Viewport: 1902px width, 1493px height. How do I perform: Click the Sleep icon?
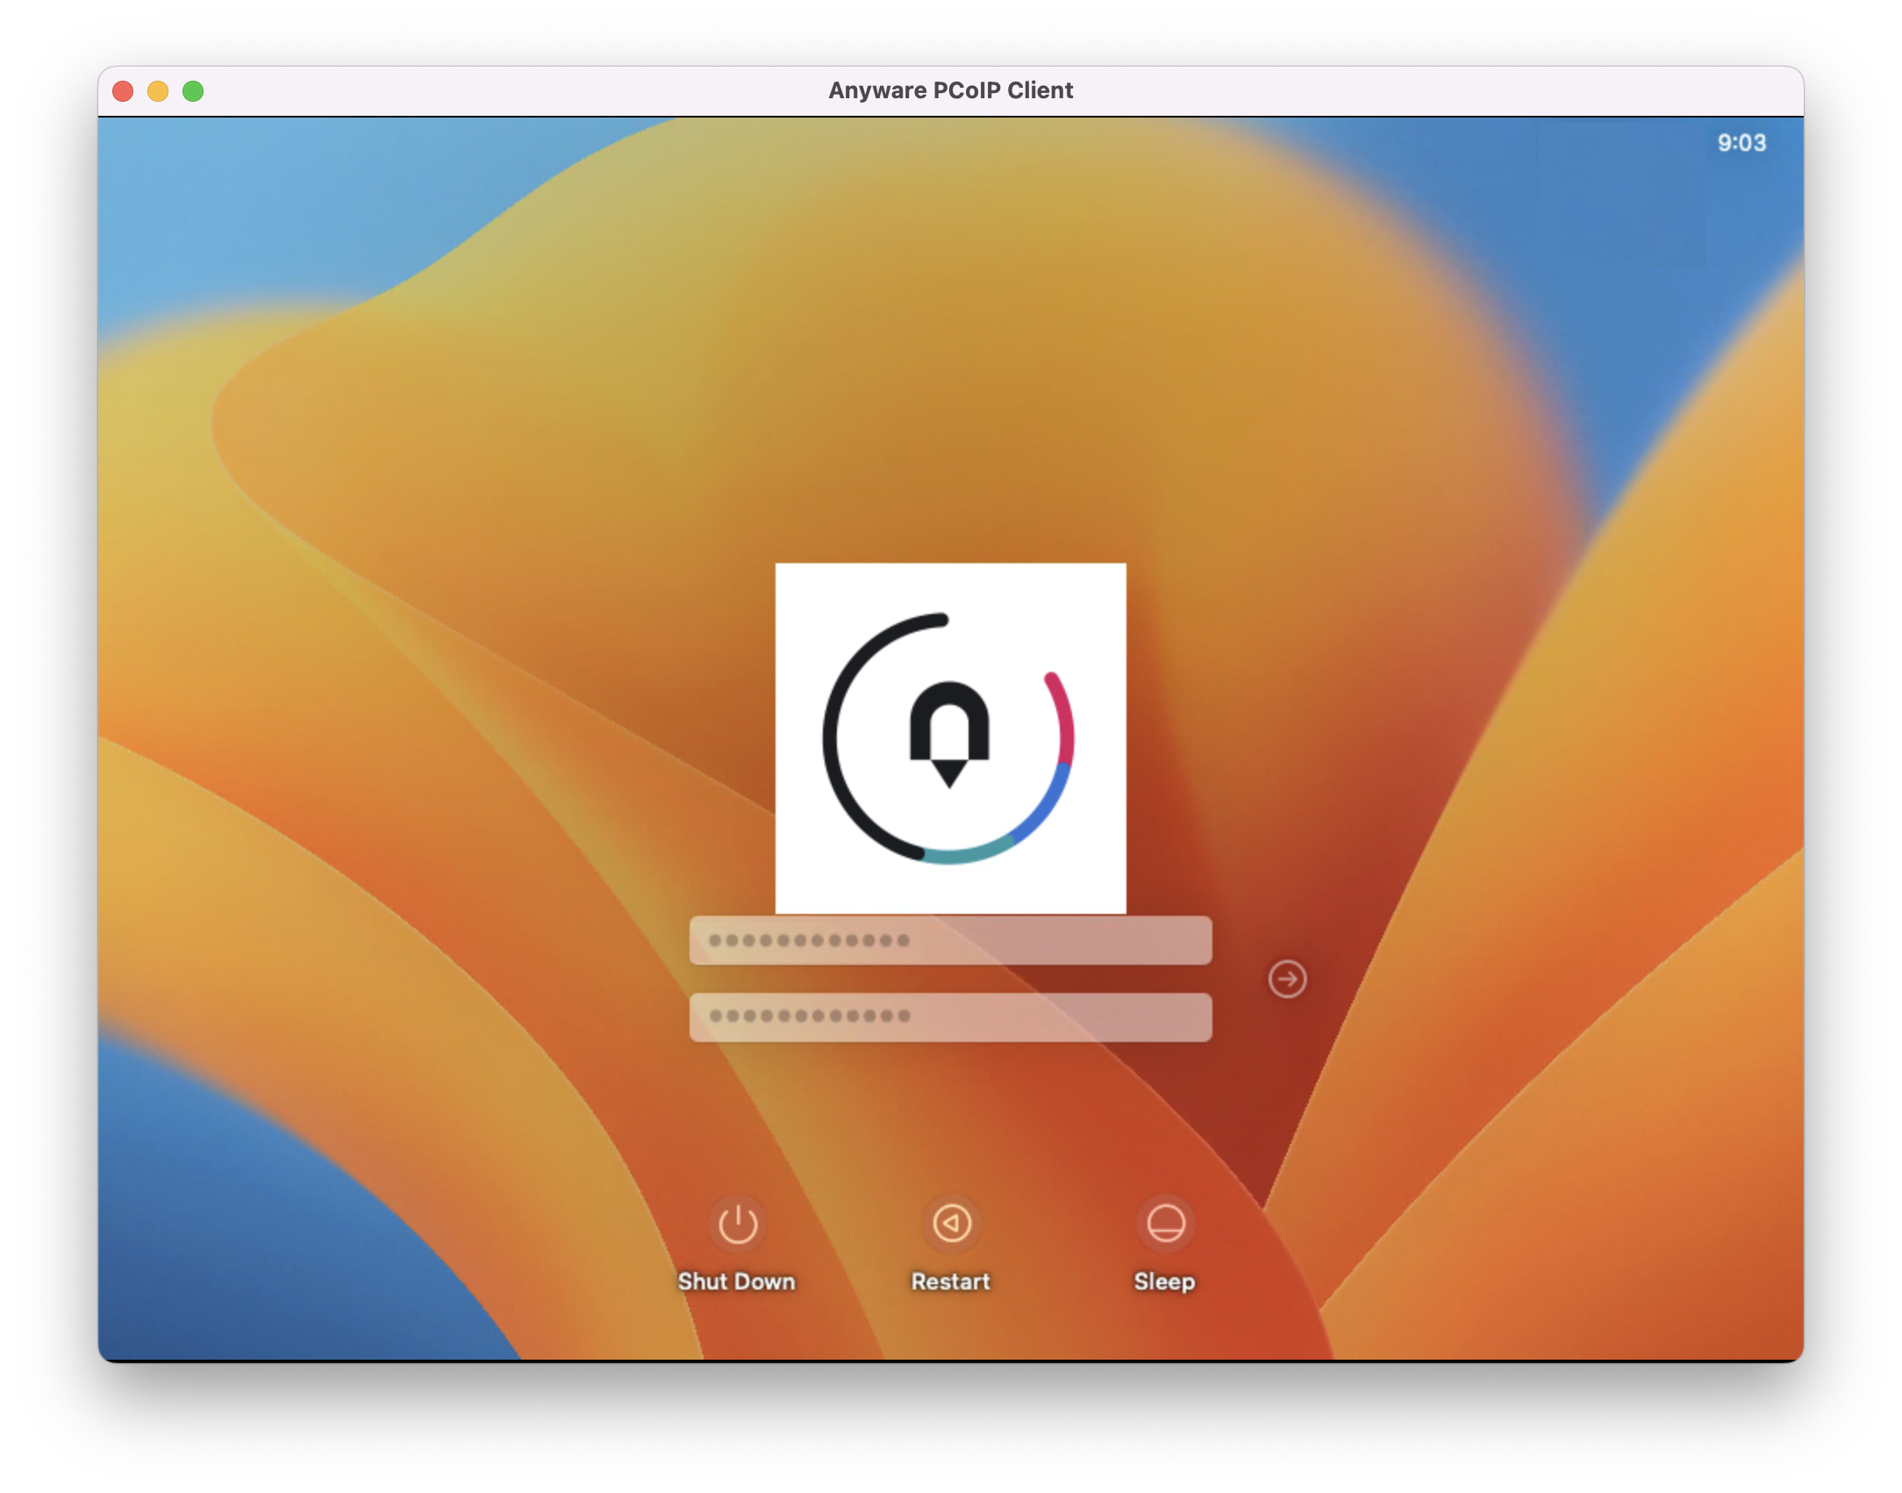pyautogui.click(x=1165, y=1223)
